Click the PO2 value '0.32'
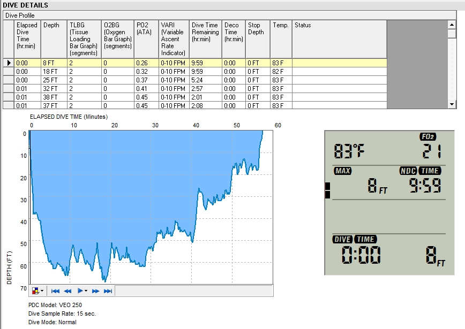The height and width of the screenshot is (329, 465). click(x=146, y=71)
